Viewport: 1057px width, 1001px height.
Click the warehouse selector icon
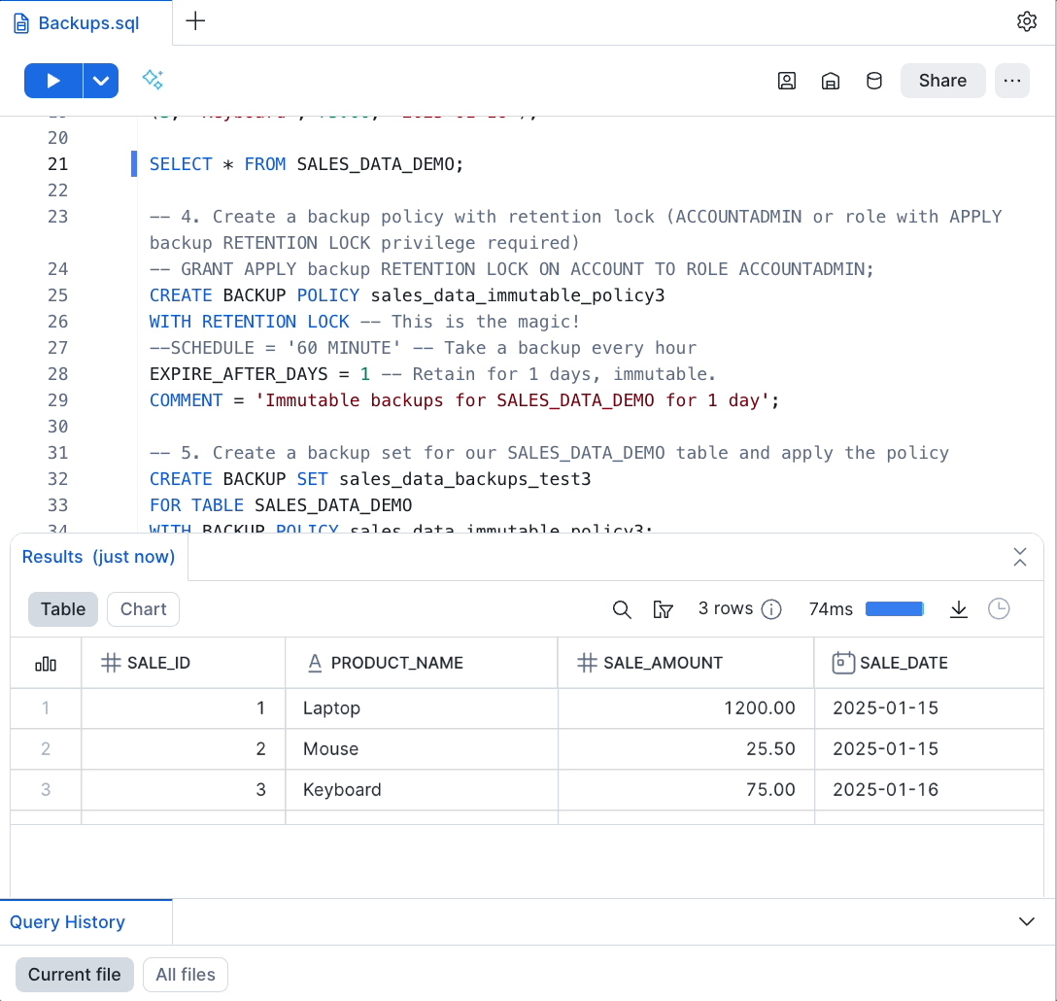[831, 81]
